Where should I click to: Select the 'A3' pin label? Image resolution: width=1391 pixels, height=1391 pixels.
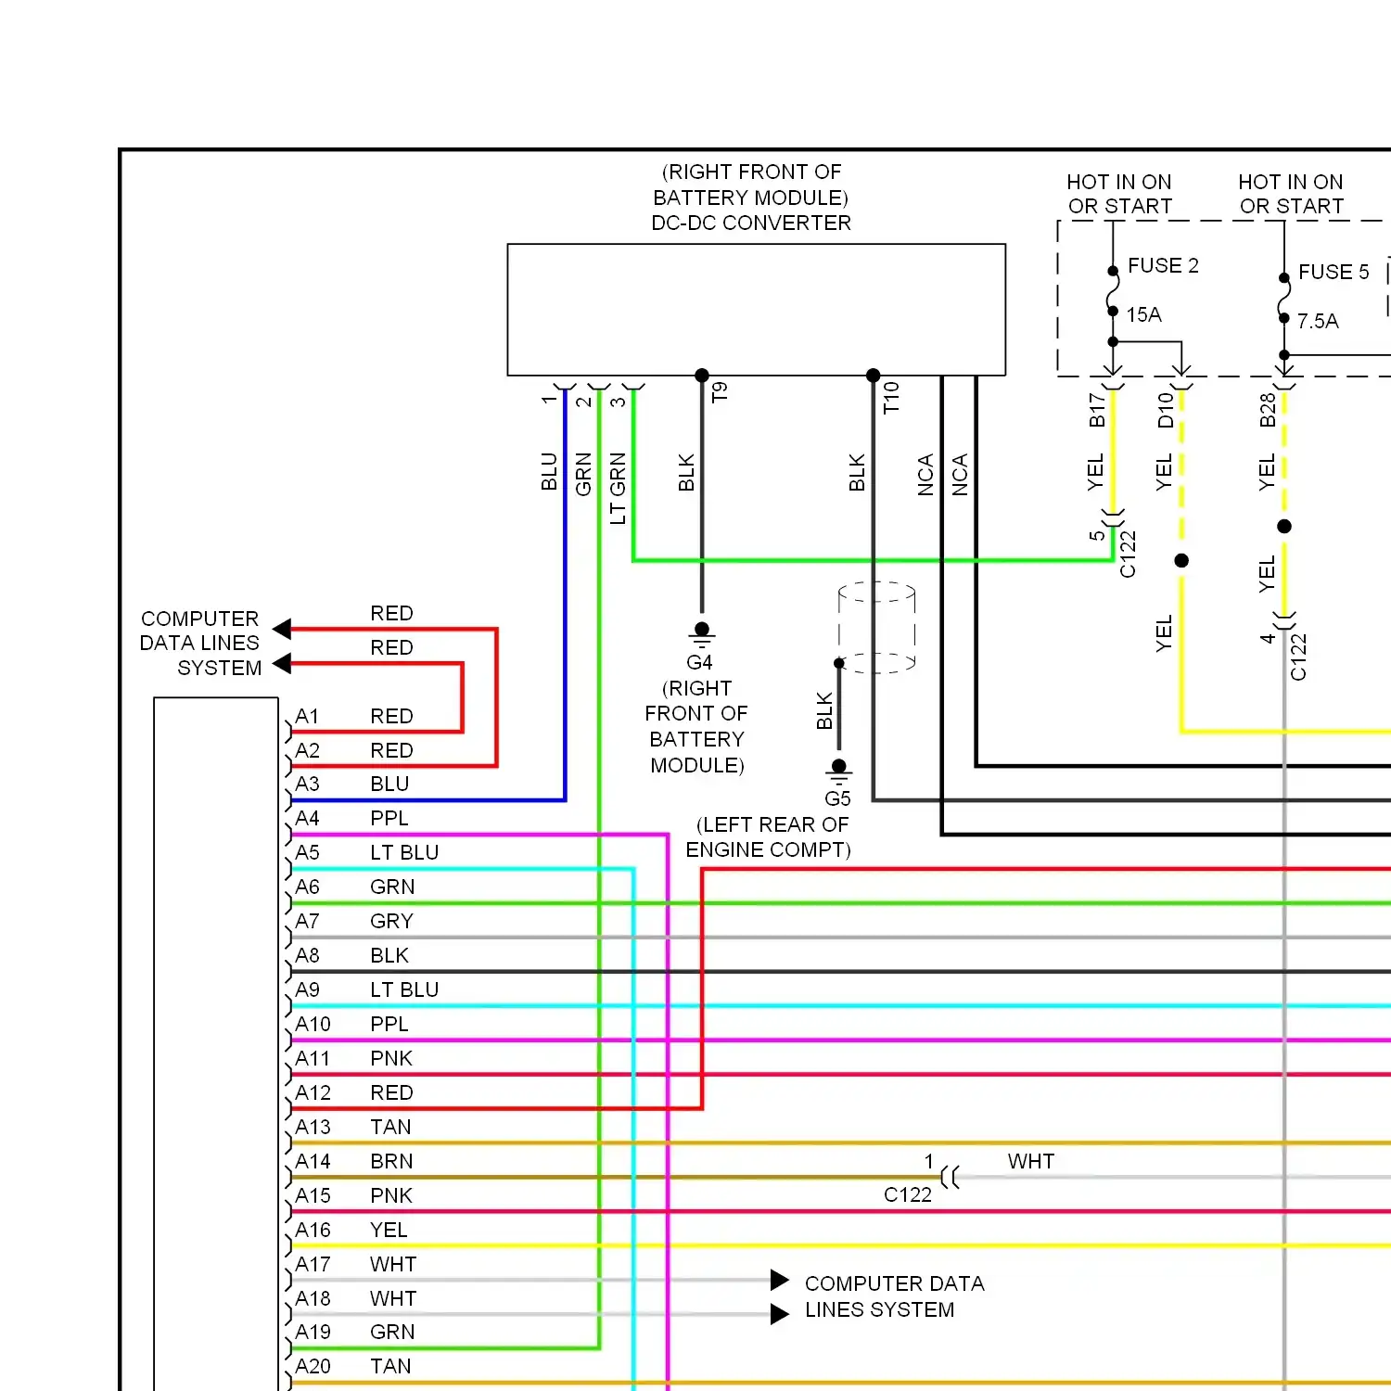[307, 785]
